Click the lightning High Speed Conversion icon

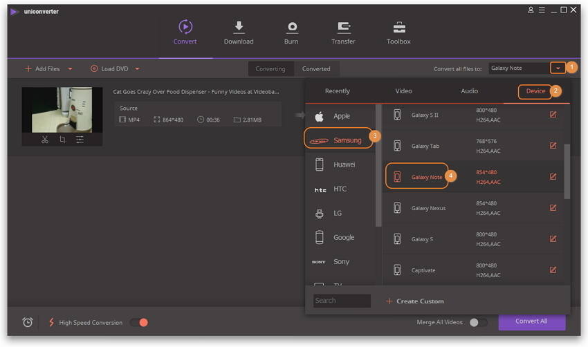[51, 322]
